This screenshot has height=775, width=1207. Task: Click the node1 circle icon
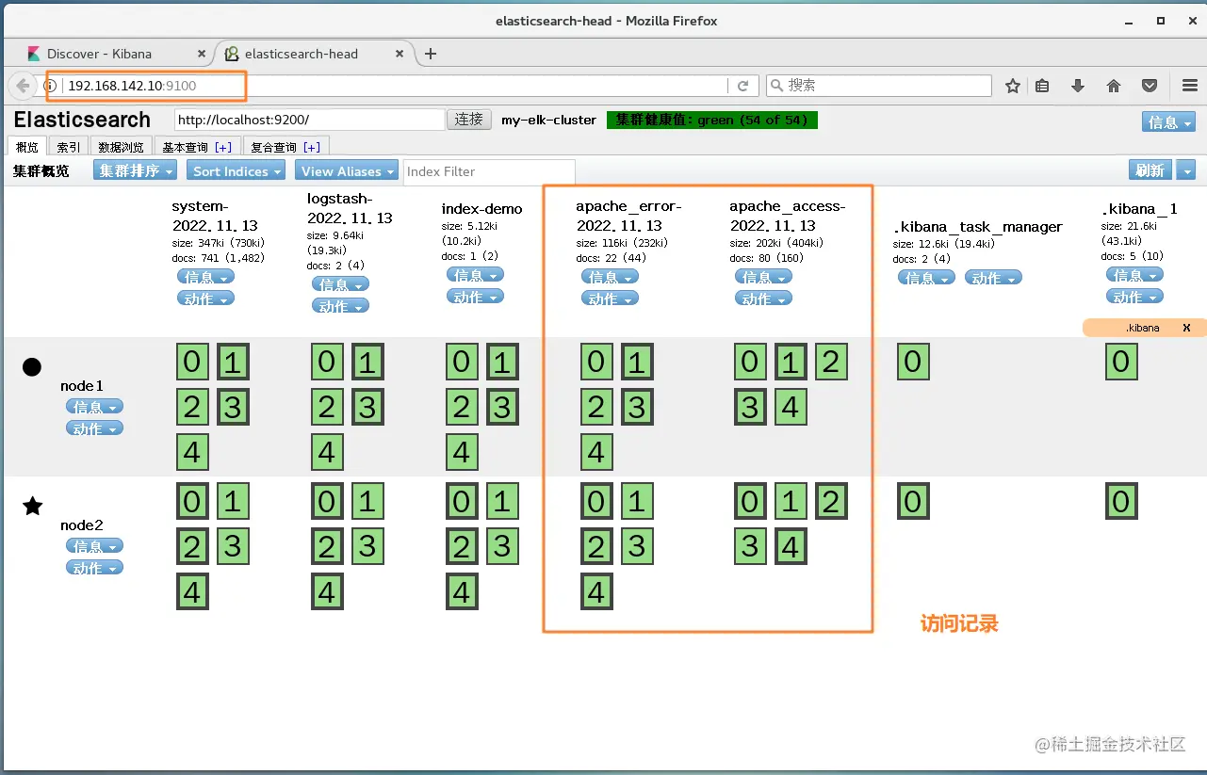32,366
